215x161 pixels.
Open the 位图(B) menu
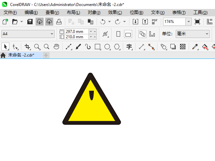point(136,12)
